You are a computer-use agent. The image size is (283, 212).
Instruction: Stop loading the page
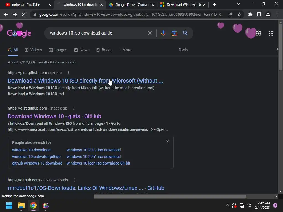point(24,14)
